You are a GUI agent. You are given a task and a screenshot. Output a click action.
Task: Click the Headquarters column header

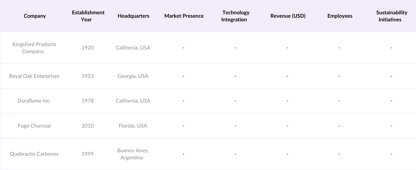pyautogui.click(x=133, y=16)
